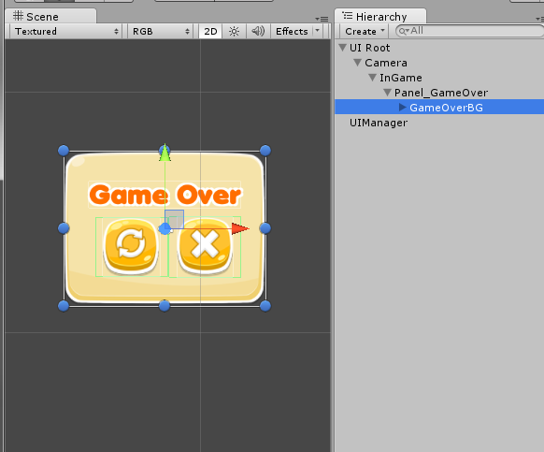Select Camera object in Hierarchy
The height and width of the screenshot is (452, 544).
point(386,63)
